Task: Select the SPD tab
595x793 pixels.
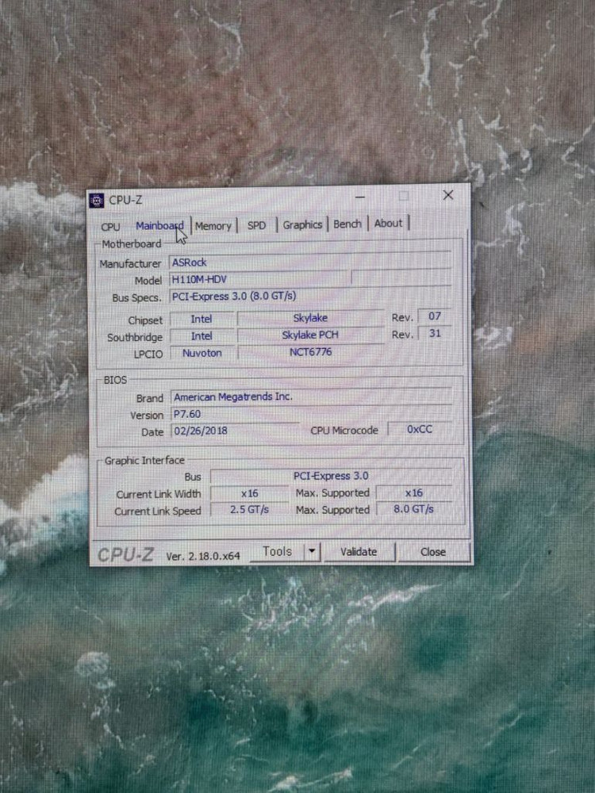Action: coord(256,225)
